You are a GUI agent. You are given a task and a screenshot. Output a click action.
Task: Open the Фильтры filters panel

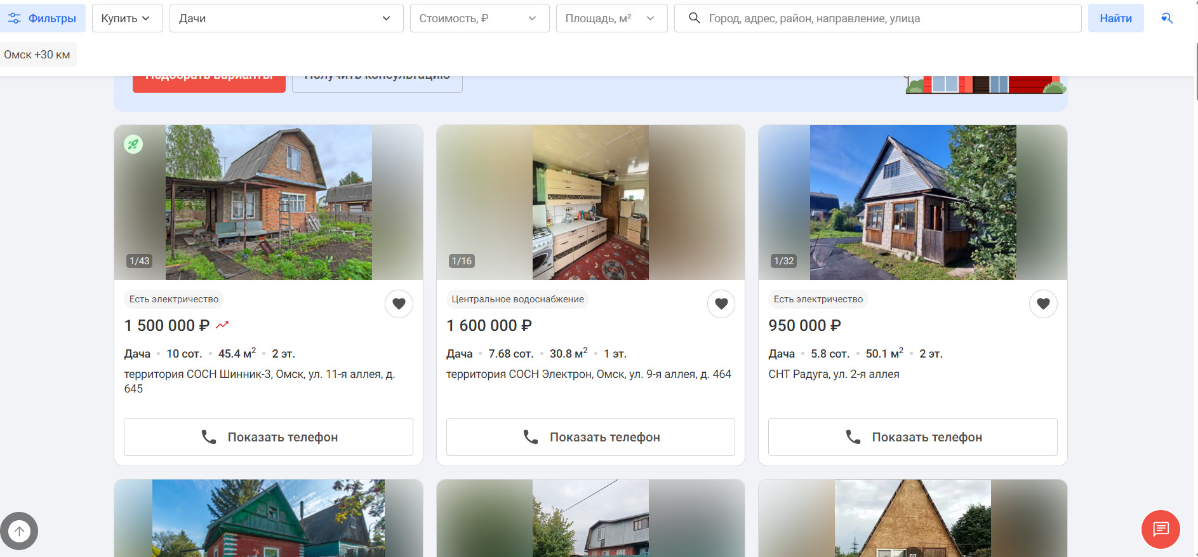pyautogui.click(x=42, y=18)
